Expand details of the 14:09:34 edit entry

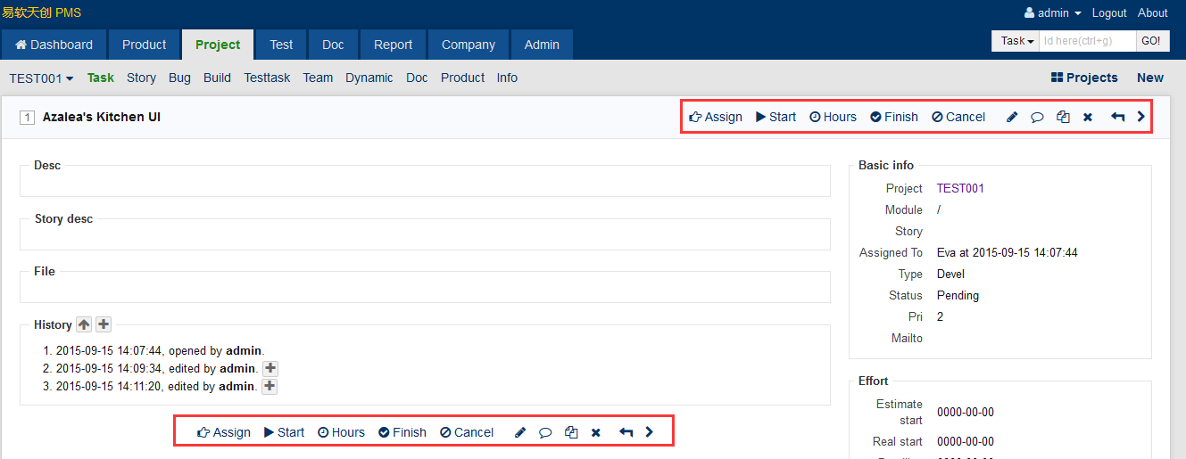pos(270,368)
